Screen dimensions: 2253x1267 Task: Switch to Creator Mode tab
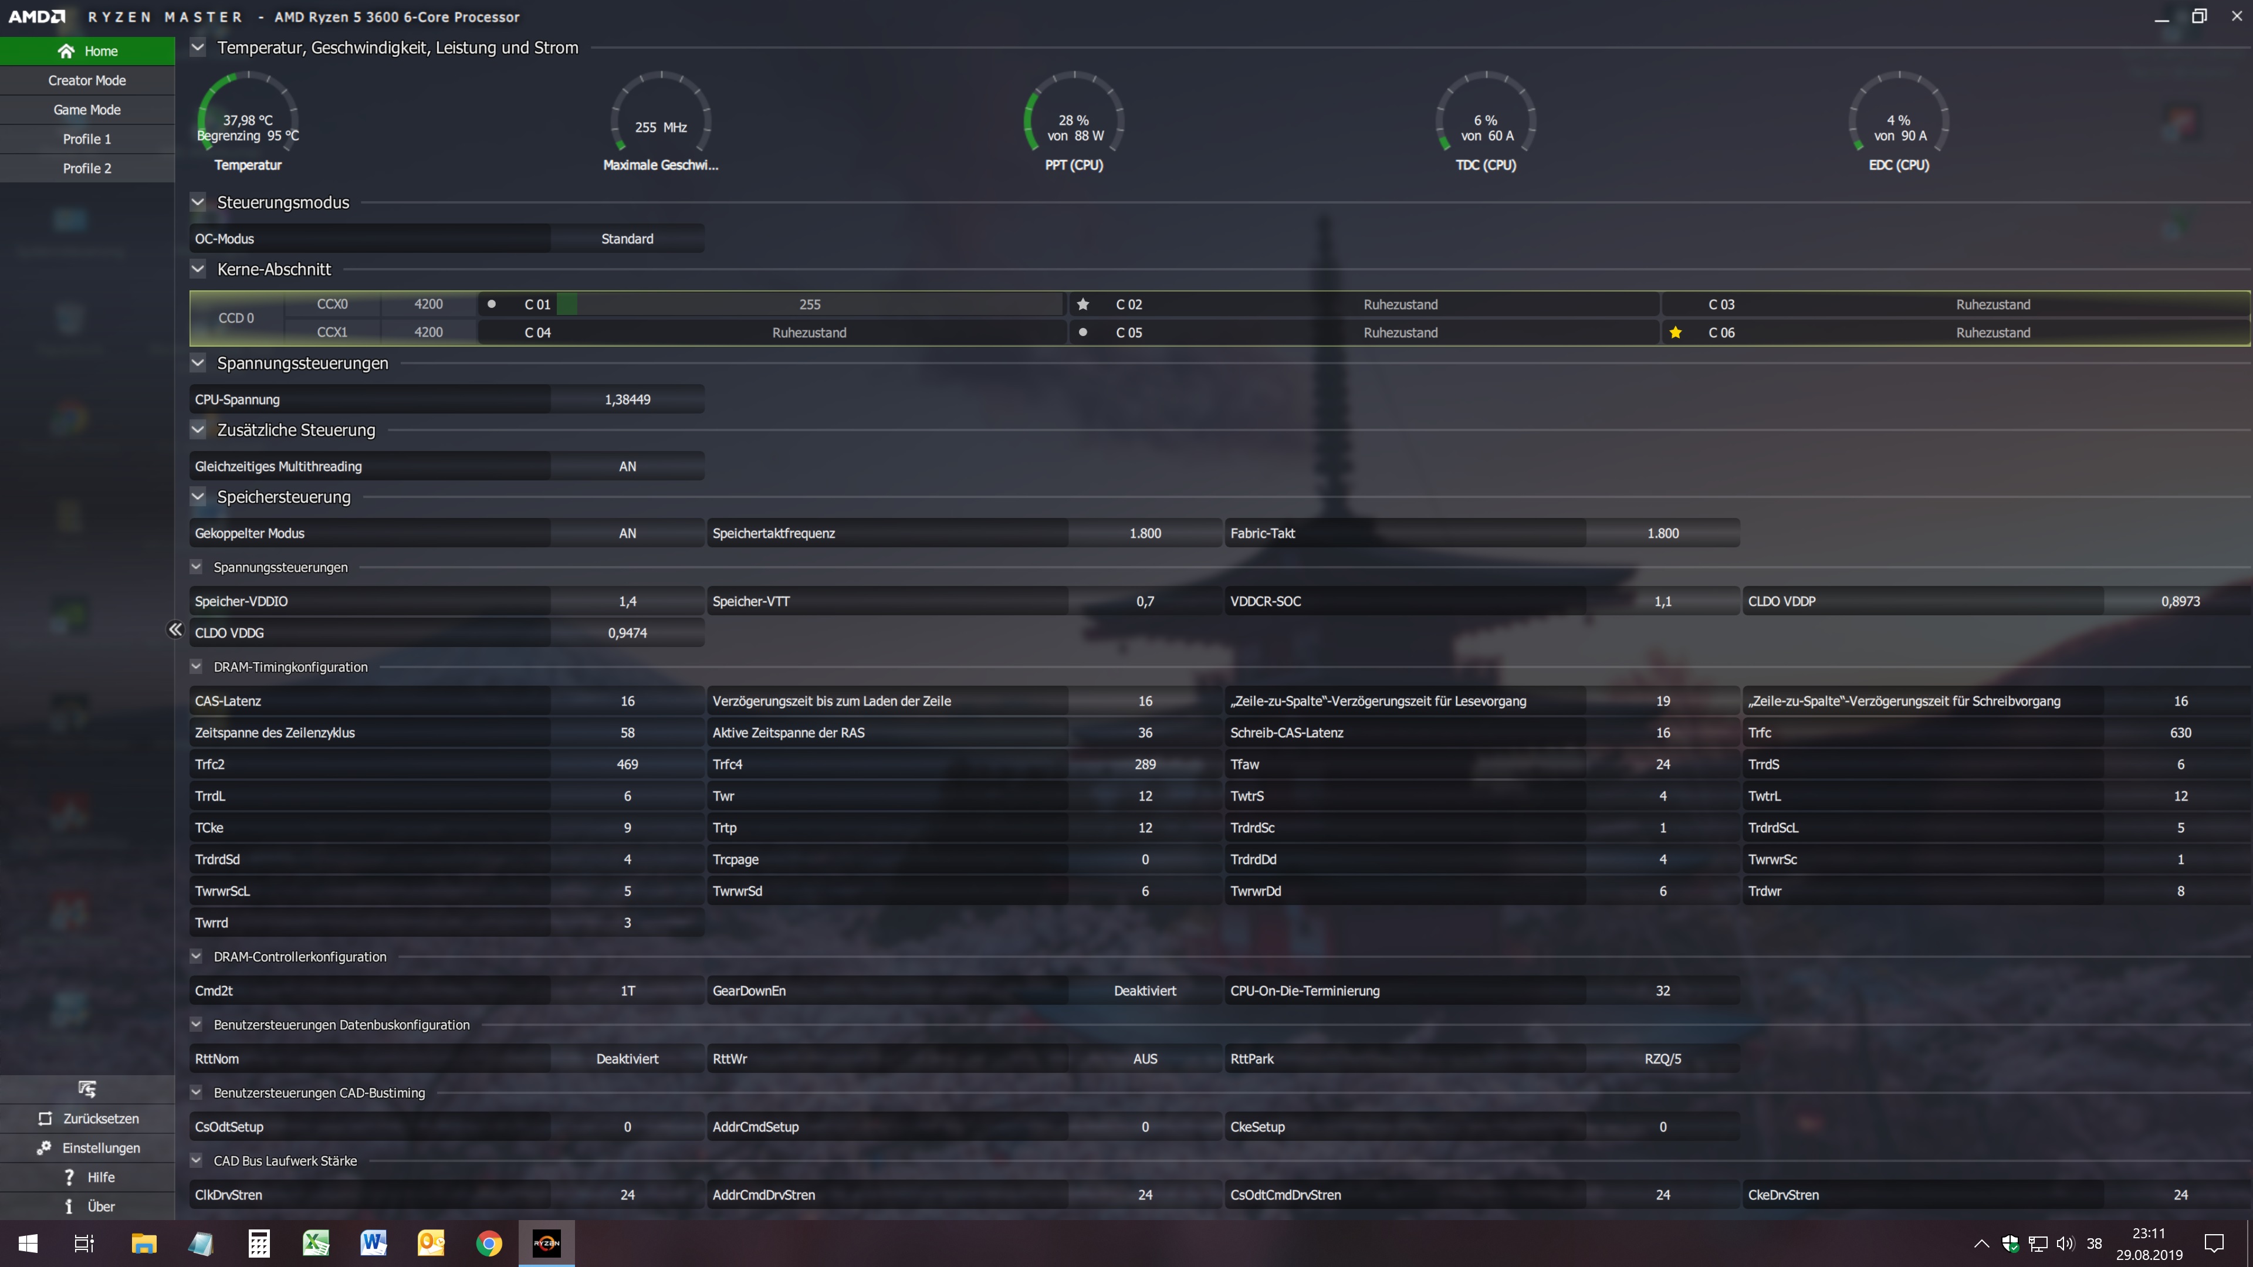(x=87, y=80)
